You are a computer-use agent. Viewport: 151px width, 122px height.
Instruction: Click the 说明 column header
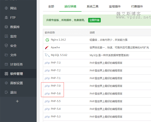[92, 32]
